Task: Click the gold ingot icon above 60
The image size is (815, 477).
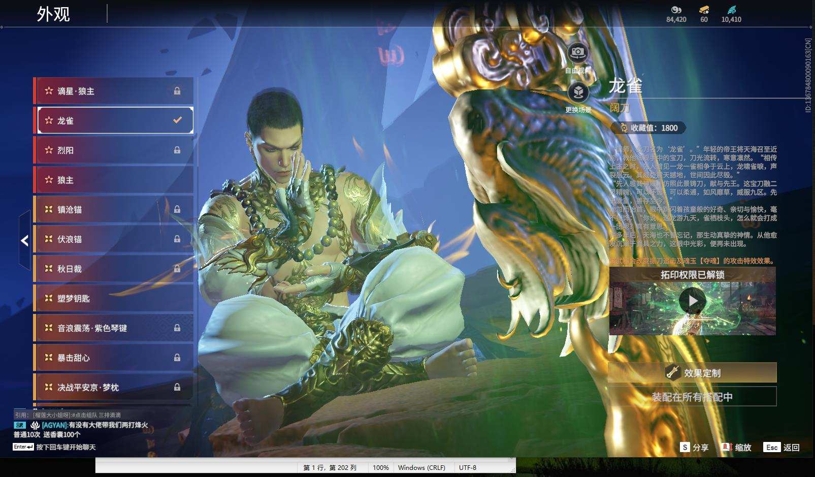Action: [x=704, y=10]
